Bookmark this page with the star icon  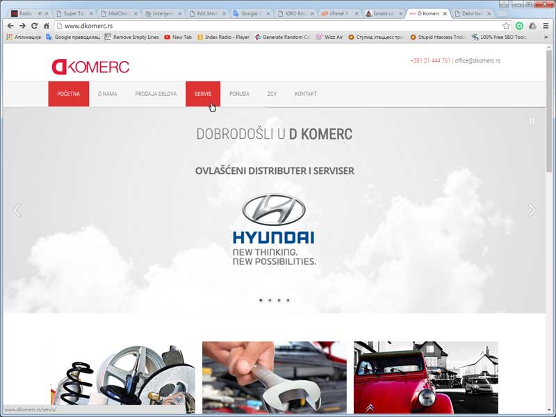(x=506, y=26)
